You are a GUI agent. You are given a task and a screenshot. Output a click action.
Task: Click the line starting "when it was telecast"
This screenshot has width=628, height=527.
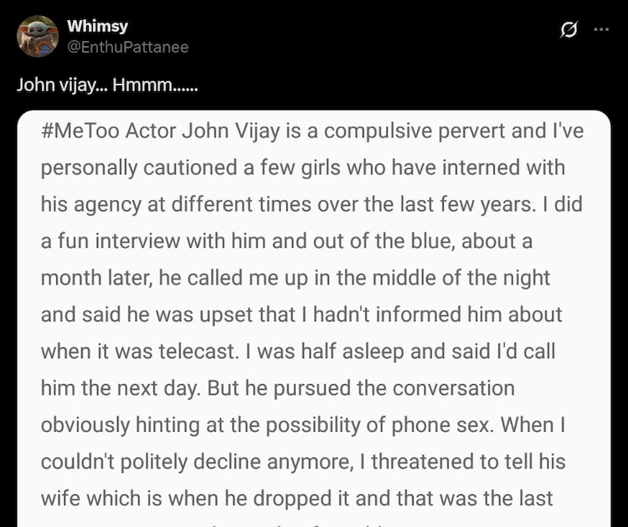[x=299, y=351]
